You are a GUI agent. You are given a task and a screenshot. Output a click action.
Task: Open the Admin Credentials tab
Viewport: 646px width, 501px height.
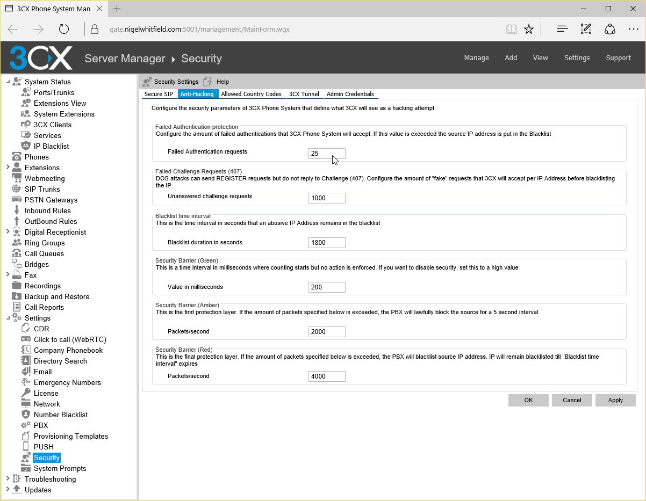point(350,94)
